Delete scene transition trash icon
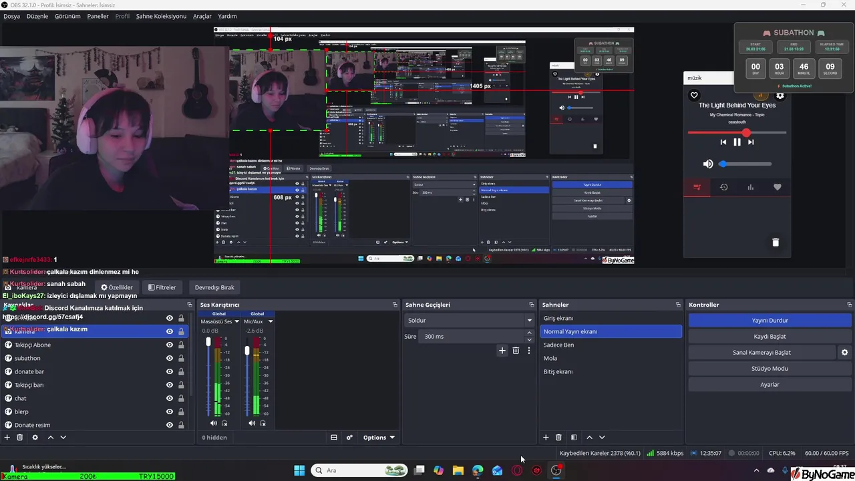855x481 pixels. click(x=516, y=351)
